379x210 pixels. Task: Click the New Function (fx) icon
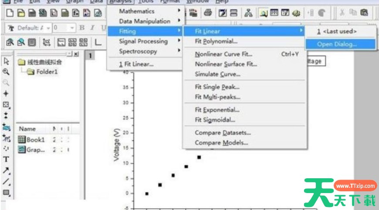76,13
